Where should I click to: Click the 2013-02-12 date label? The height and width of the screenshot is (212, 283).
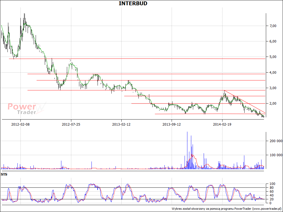121,124
